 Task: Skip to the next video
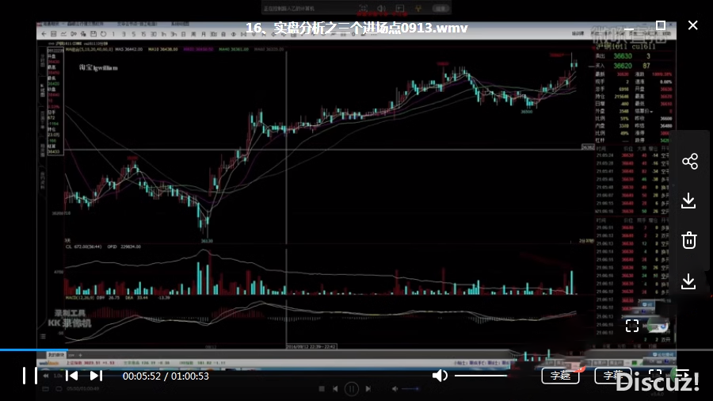pos(96,376)
